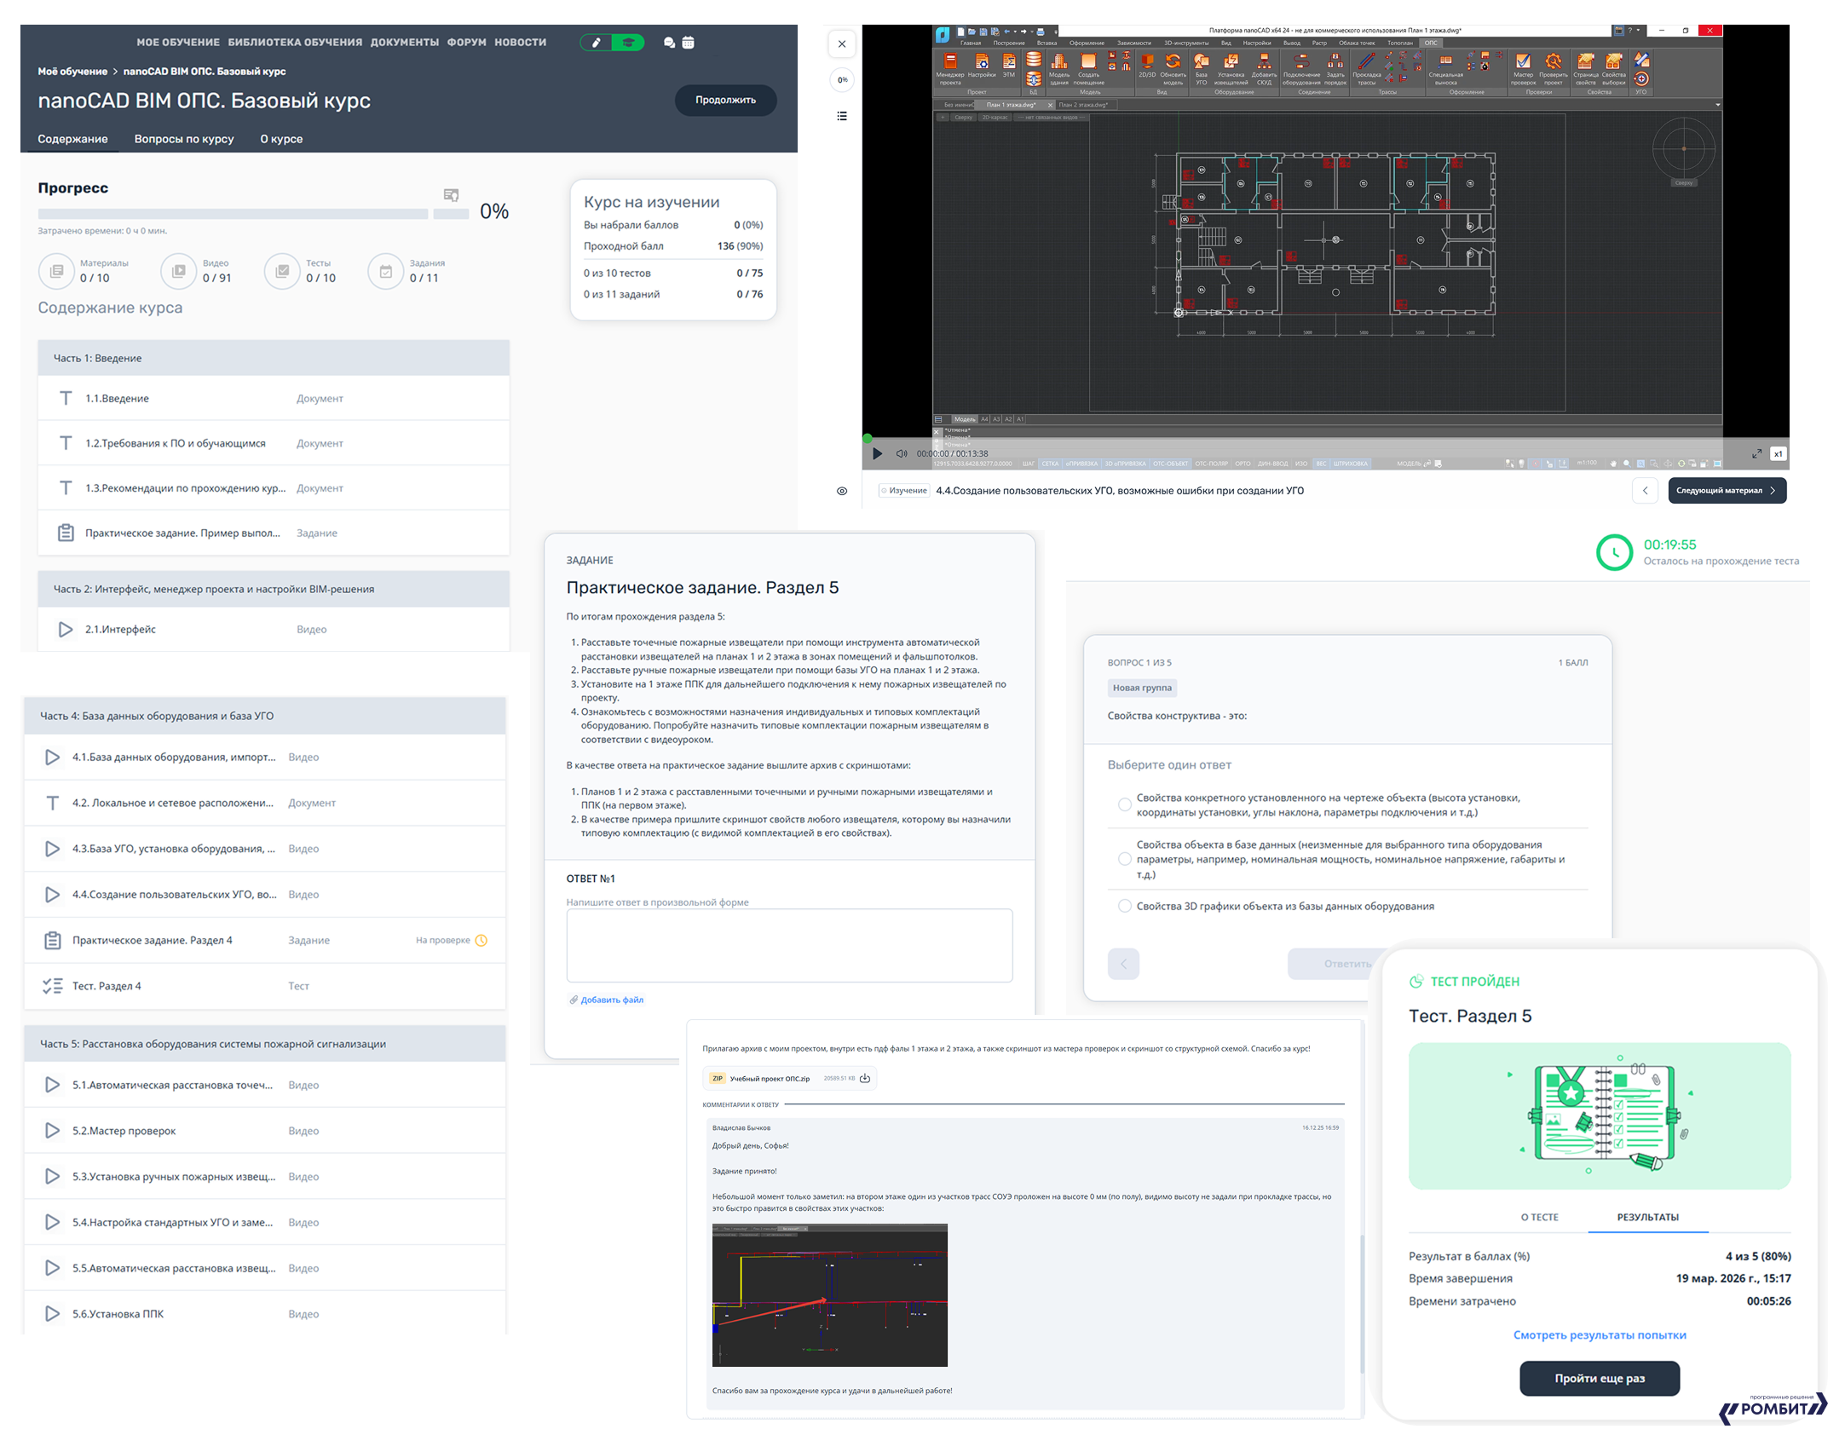This screenshot has height=1435, width=1845.
Task: Select the Установка извещателей tool
Action: (x=1231, y=68)
